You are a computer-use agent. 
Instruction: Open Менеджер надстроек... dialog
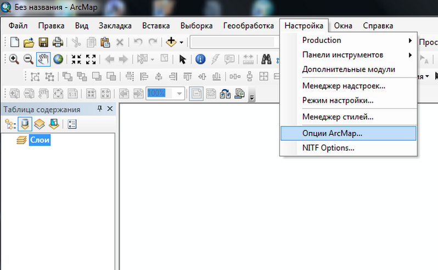349,86
